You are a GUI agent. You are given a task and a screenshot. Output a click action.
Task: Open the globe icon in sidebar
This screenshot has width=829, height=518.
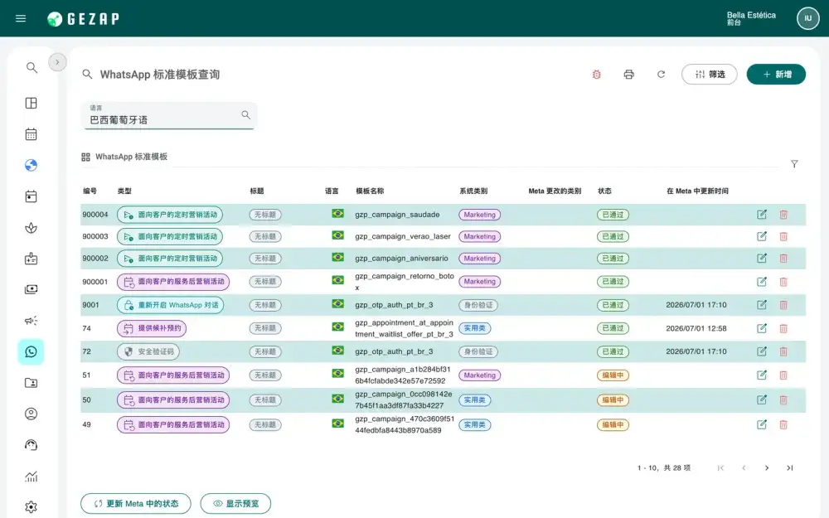click(x=32, y=166)
